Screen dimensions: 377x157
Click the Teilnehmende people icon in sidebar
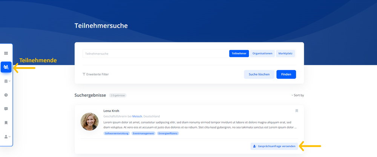pos(6,67)
